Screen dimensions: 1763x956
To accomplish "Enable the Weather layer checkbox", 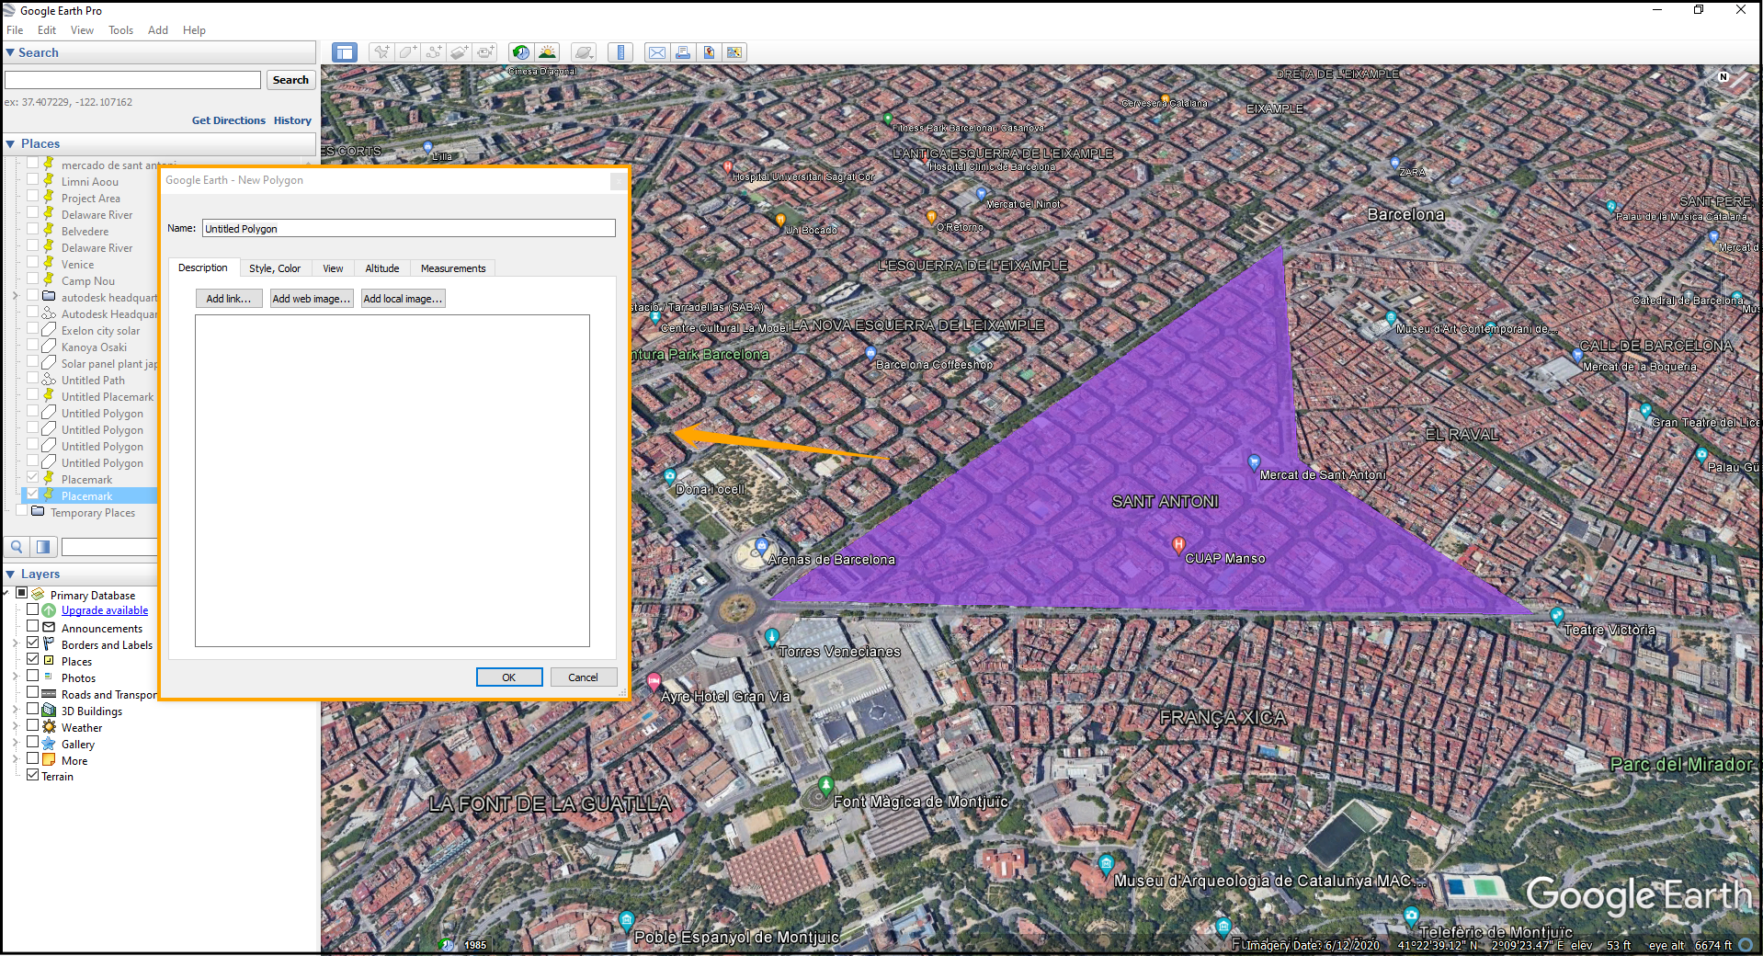I will coord(33,726).
